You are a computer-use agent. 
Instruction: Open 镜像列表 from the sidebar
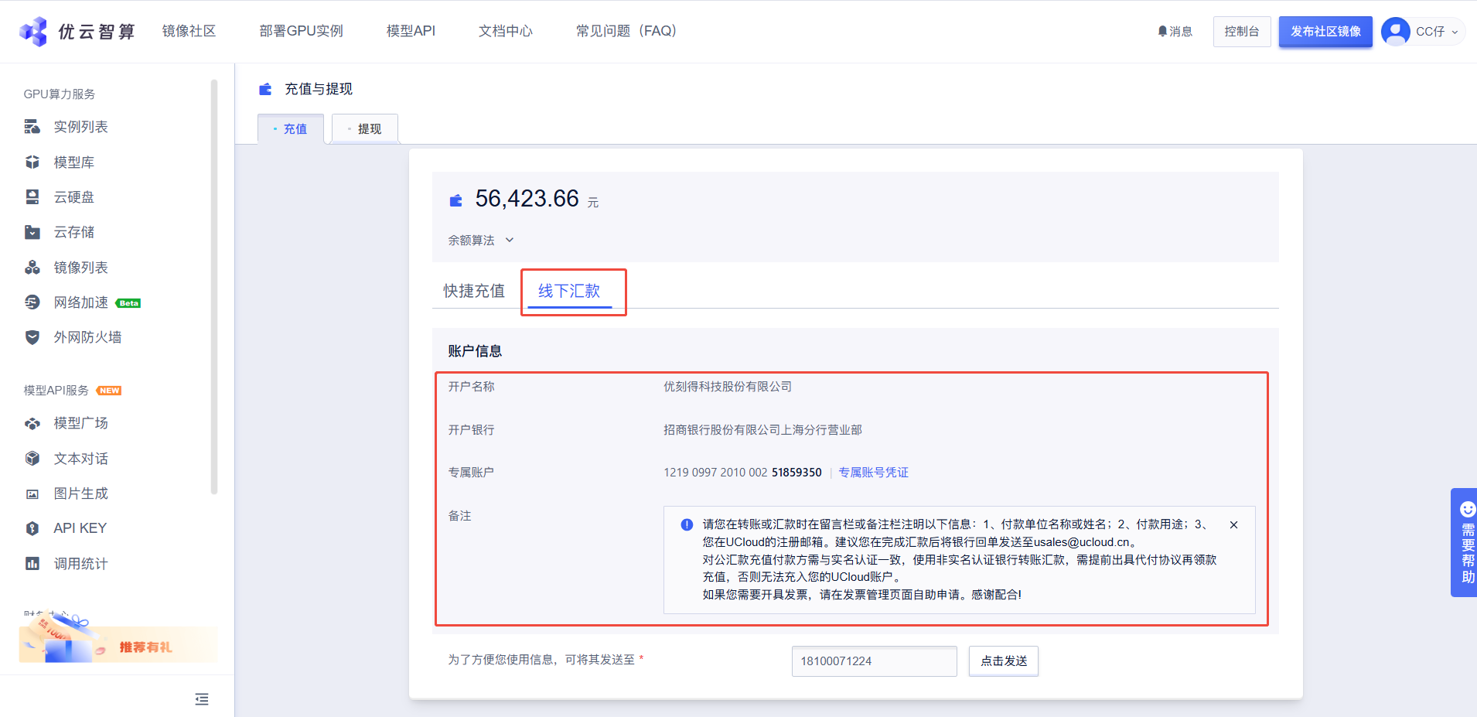point(80,268)
